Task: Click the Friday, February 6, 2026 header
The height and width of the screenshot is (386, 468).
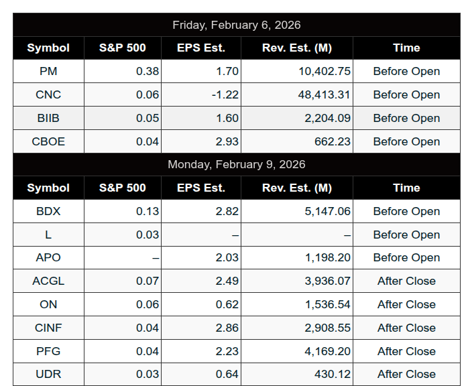Action: pos(236,25)
